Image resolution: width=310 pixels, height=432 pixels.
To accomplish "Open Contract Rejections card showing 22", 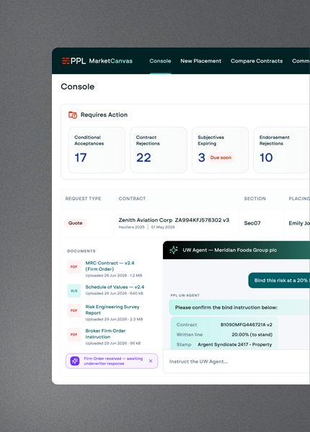I will 159,150.
